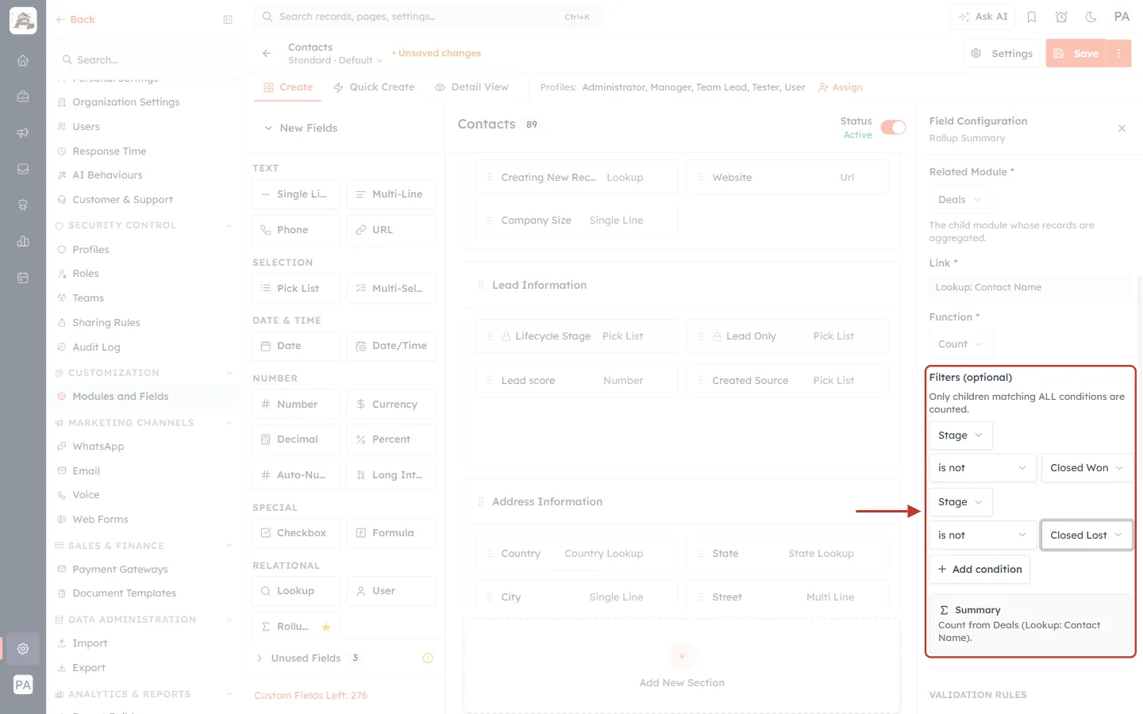1143x714 pixels.
Task: Open the Home icon in left rail
Action: [x=23, y=60]
